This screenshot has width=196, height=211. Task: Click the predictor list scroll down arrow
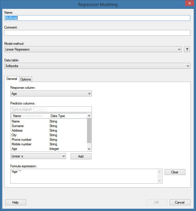89,149
